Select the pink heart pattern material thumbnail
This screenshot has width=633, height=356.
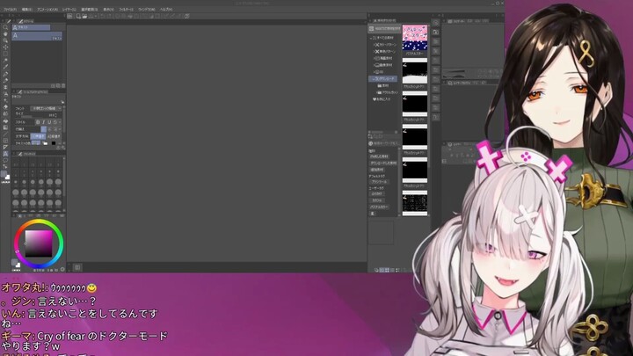pos(414,33)
